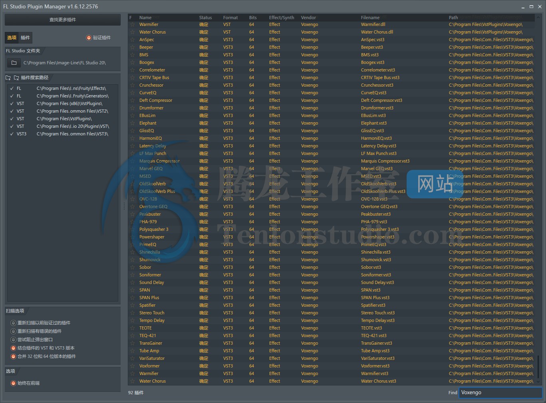The image size is (546, 403).
Task: Star the Drumformer plugin
Action: 132,108
